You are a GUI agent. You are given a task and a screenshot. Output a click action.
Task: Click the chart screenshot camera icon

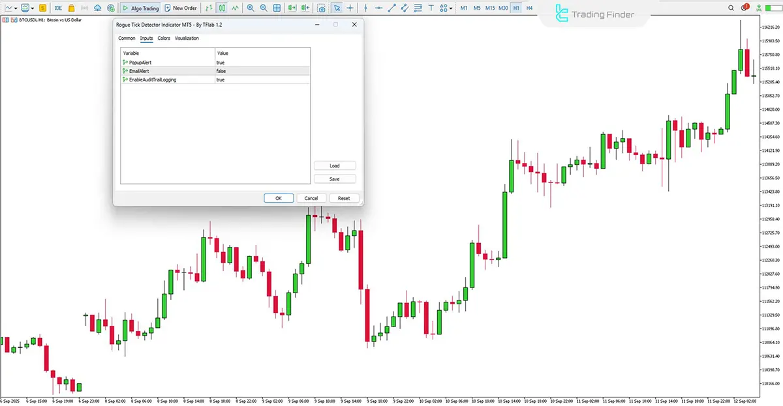click(x=321, y=8)
